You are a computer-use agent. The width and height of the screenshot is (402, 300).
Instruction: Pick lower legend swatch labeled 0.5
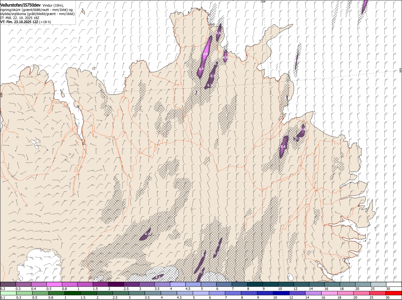(x=40, y=293)
